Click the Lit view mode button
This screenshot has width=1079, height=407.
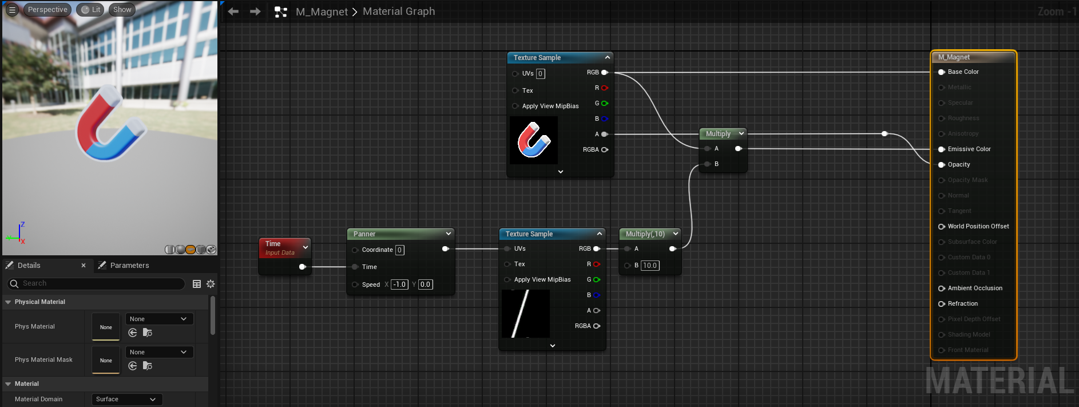click(90, 10)
